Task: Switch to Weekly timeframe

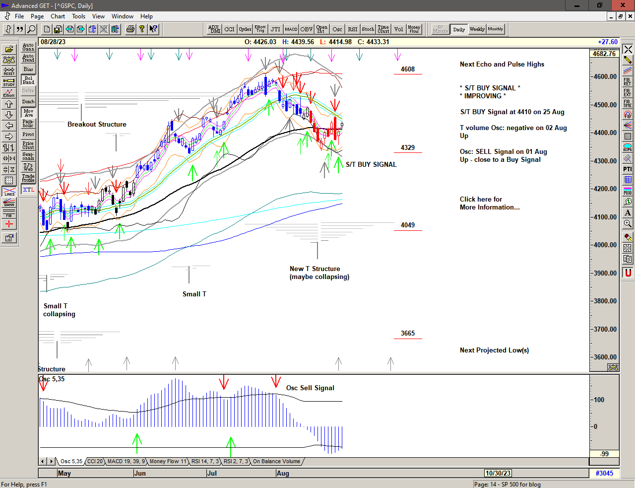Action: coord(477,29)
